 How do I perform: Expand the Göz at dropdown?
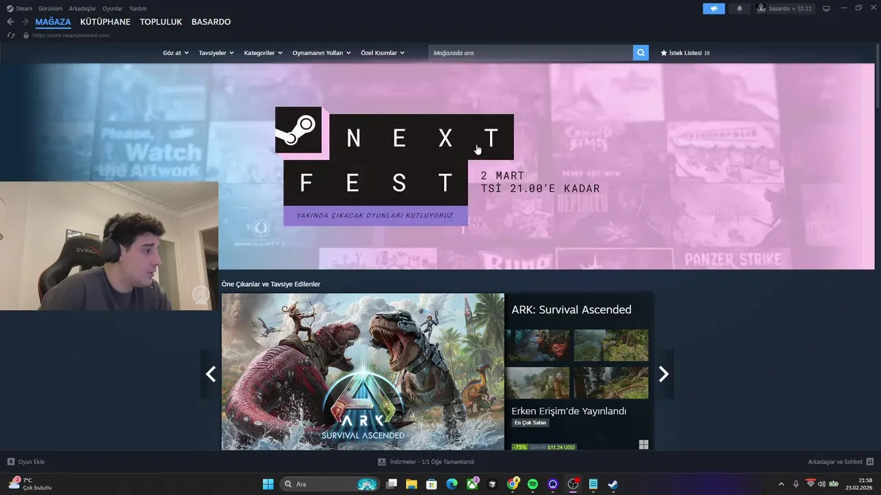[176, 53]
